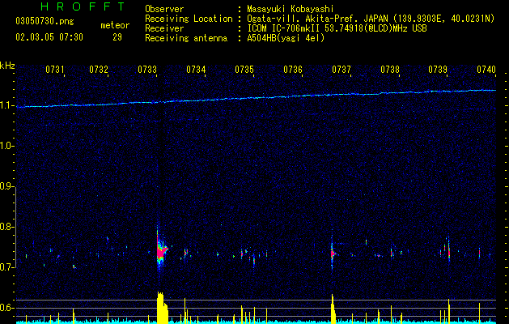Click the "Receiving antenna" label
509x324 pixels.
186,38
